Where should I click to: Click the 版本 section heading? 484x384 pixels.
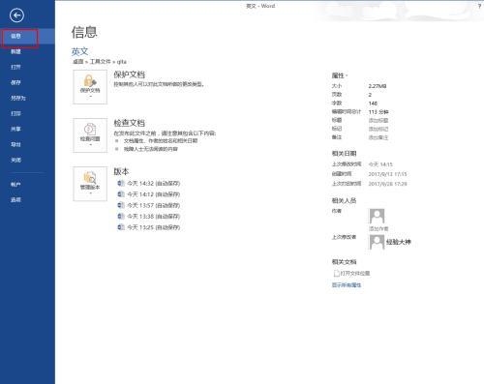coord(121,171)
